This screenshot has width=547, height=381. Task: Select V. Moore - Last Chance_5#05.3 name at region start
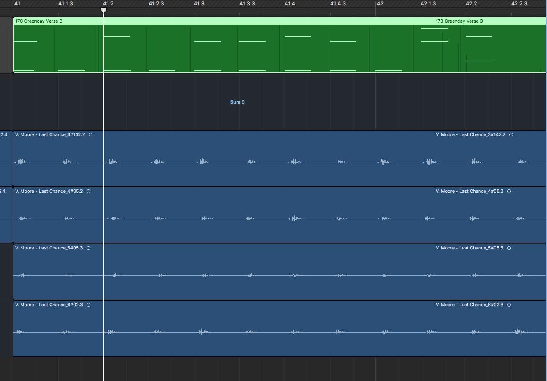click(x=49, y=248)
